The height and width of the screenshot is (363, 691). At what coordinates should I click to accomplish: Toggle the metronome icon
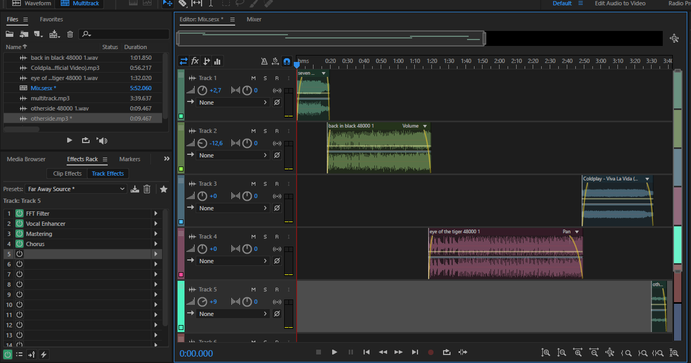tap(264, 61)
